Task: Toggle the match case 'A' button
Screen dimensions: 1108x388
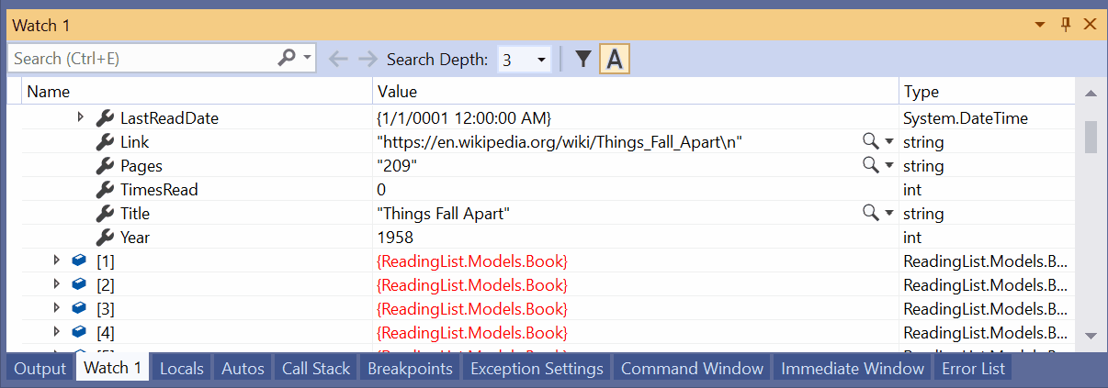Action: 615,60
